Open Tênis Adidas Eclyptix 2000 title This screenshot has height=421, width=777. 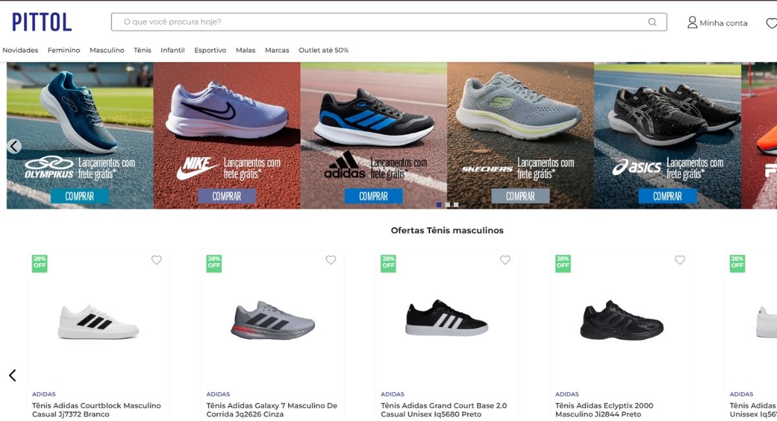click(604, 410)
